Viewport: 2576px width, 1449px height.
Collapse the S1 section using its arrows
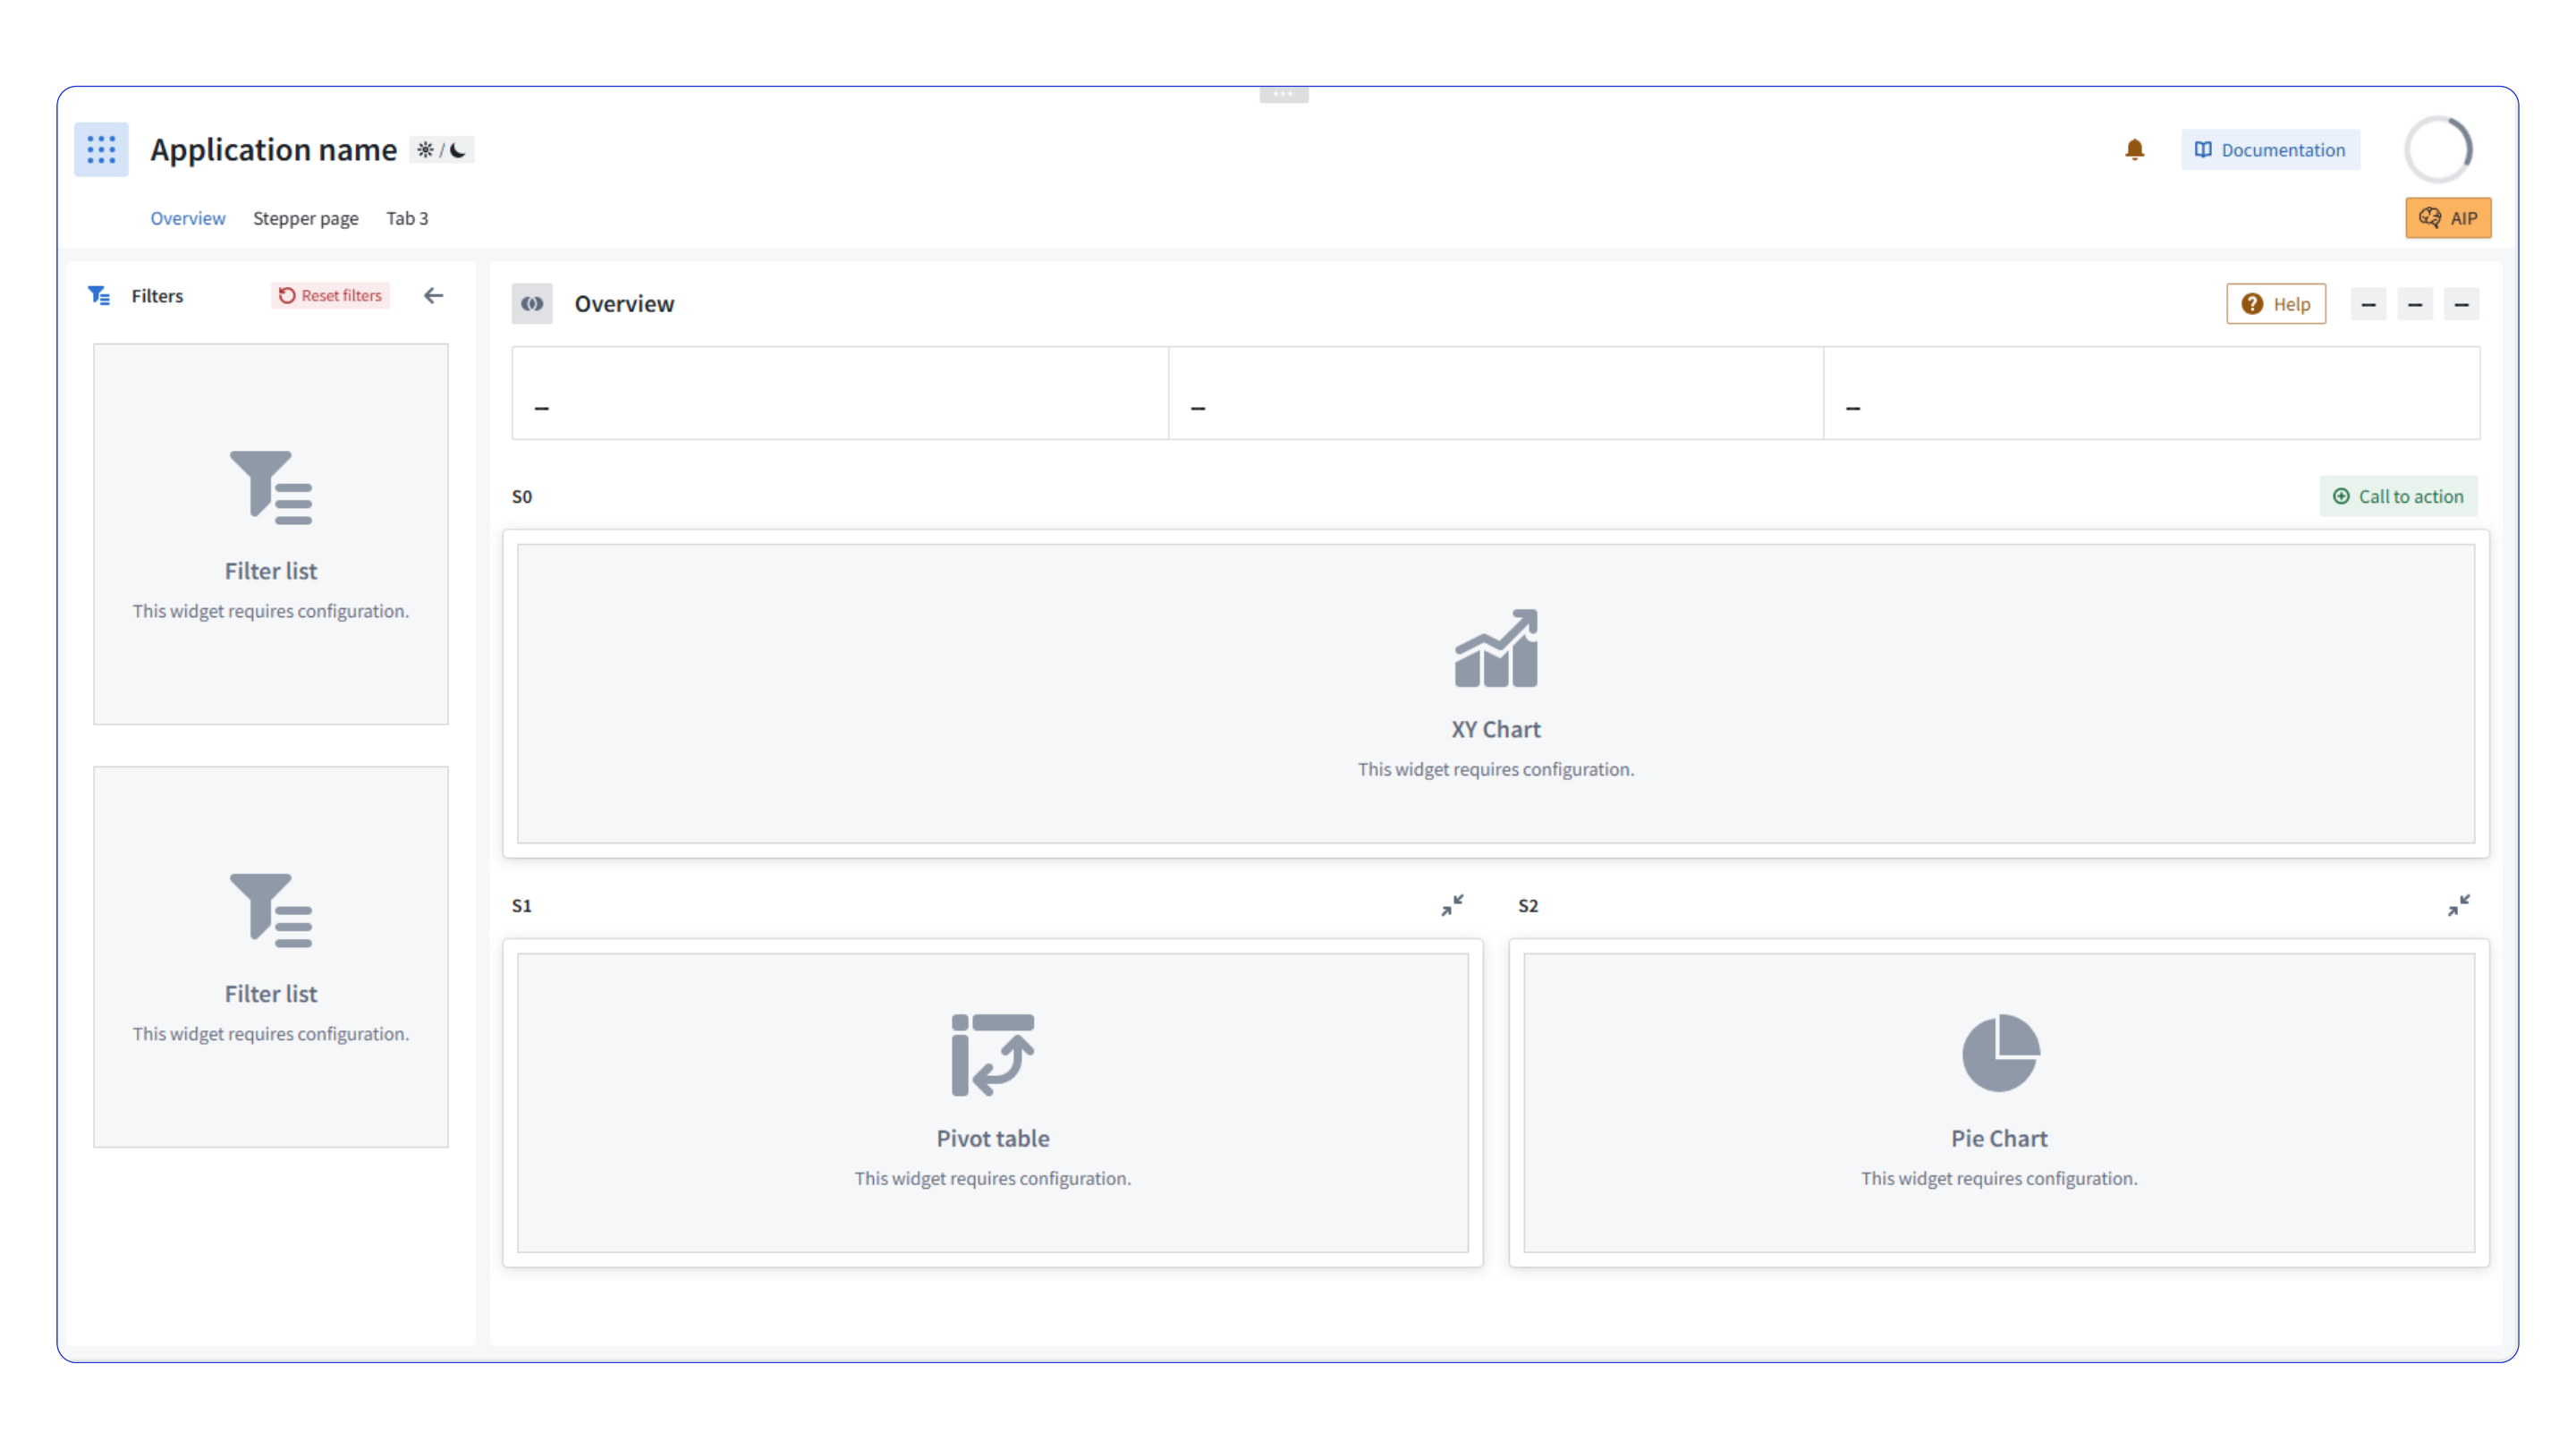1453,905
